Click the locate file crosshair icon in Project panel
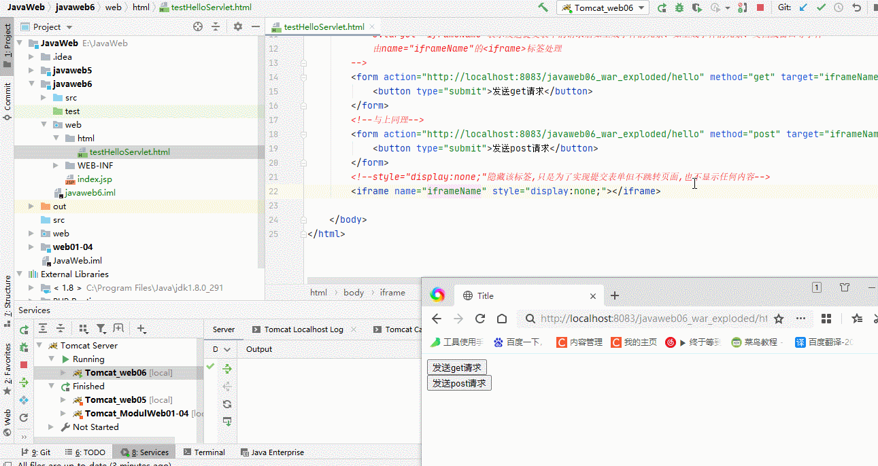Viewport: 878px width, 466px height. pyautogui.click(x=198, y=26)
